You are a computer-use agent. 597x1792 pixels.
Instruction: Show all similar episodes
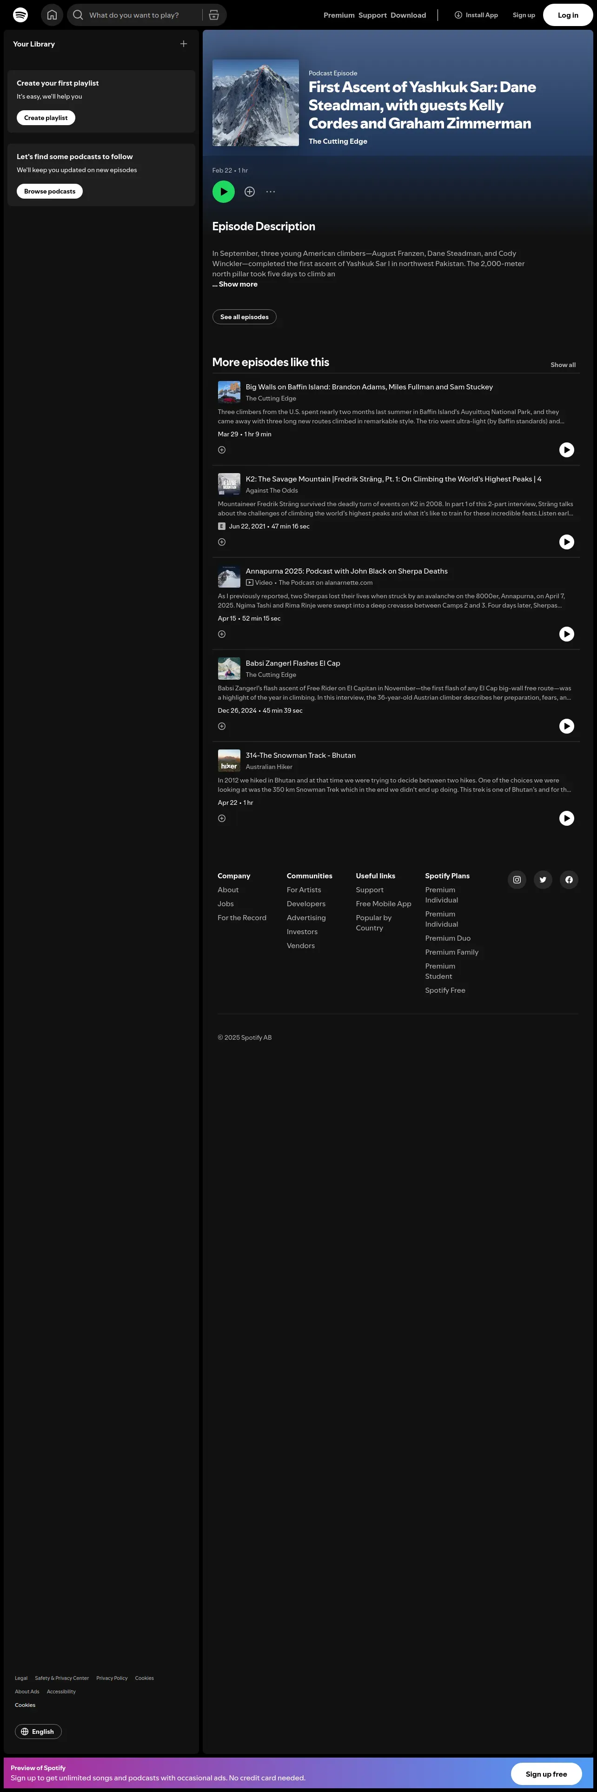pos(563,365)
